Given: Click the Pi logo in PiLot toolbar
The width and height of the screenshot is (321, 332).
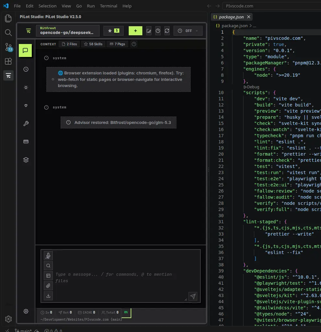Looking at the screenshot, I should point(29,31).
